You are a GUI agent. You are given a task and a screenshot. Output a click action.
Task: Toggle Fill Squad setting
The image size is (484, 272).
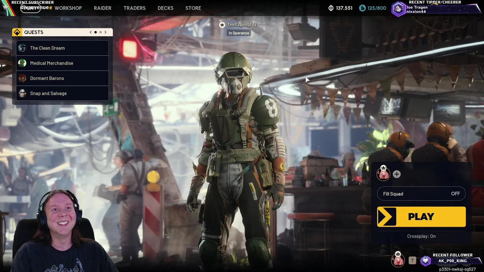pos(421,194)
